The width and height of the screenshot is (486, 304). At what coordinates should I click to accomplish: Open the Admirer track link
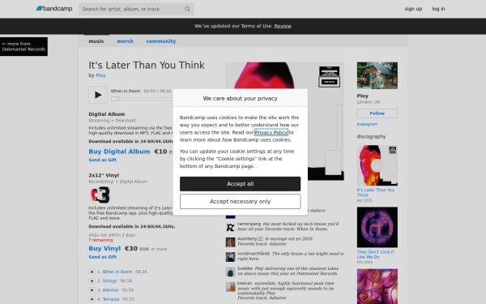(x=110, y=290)
